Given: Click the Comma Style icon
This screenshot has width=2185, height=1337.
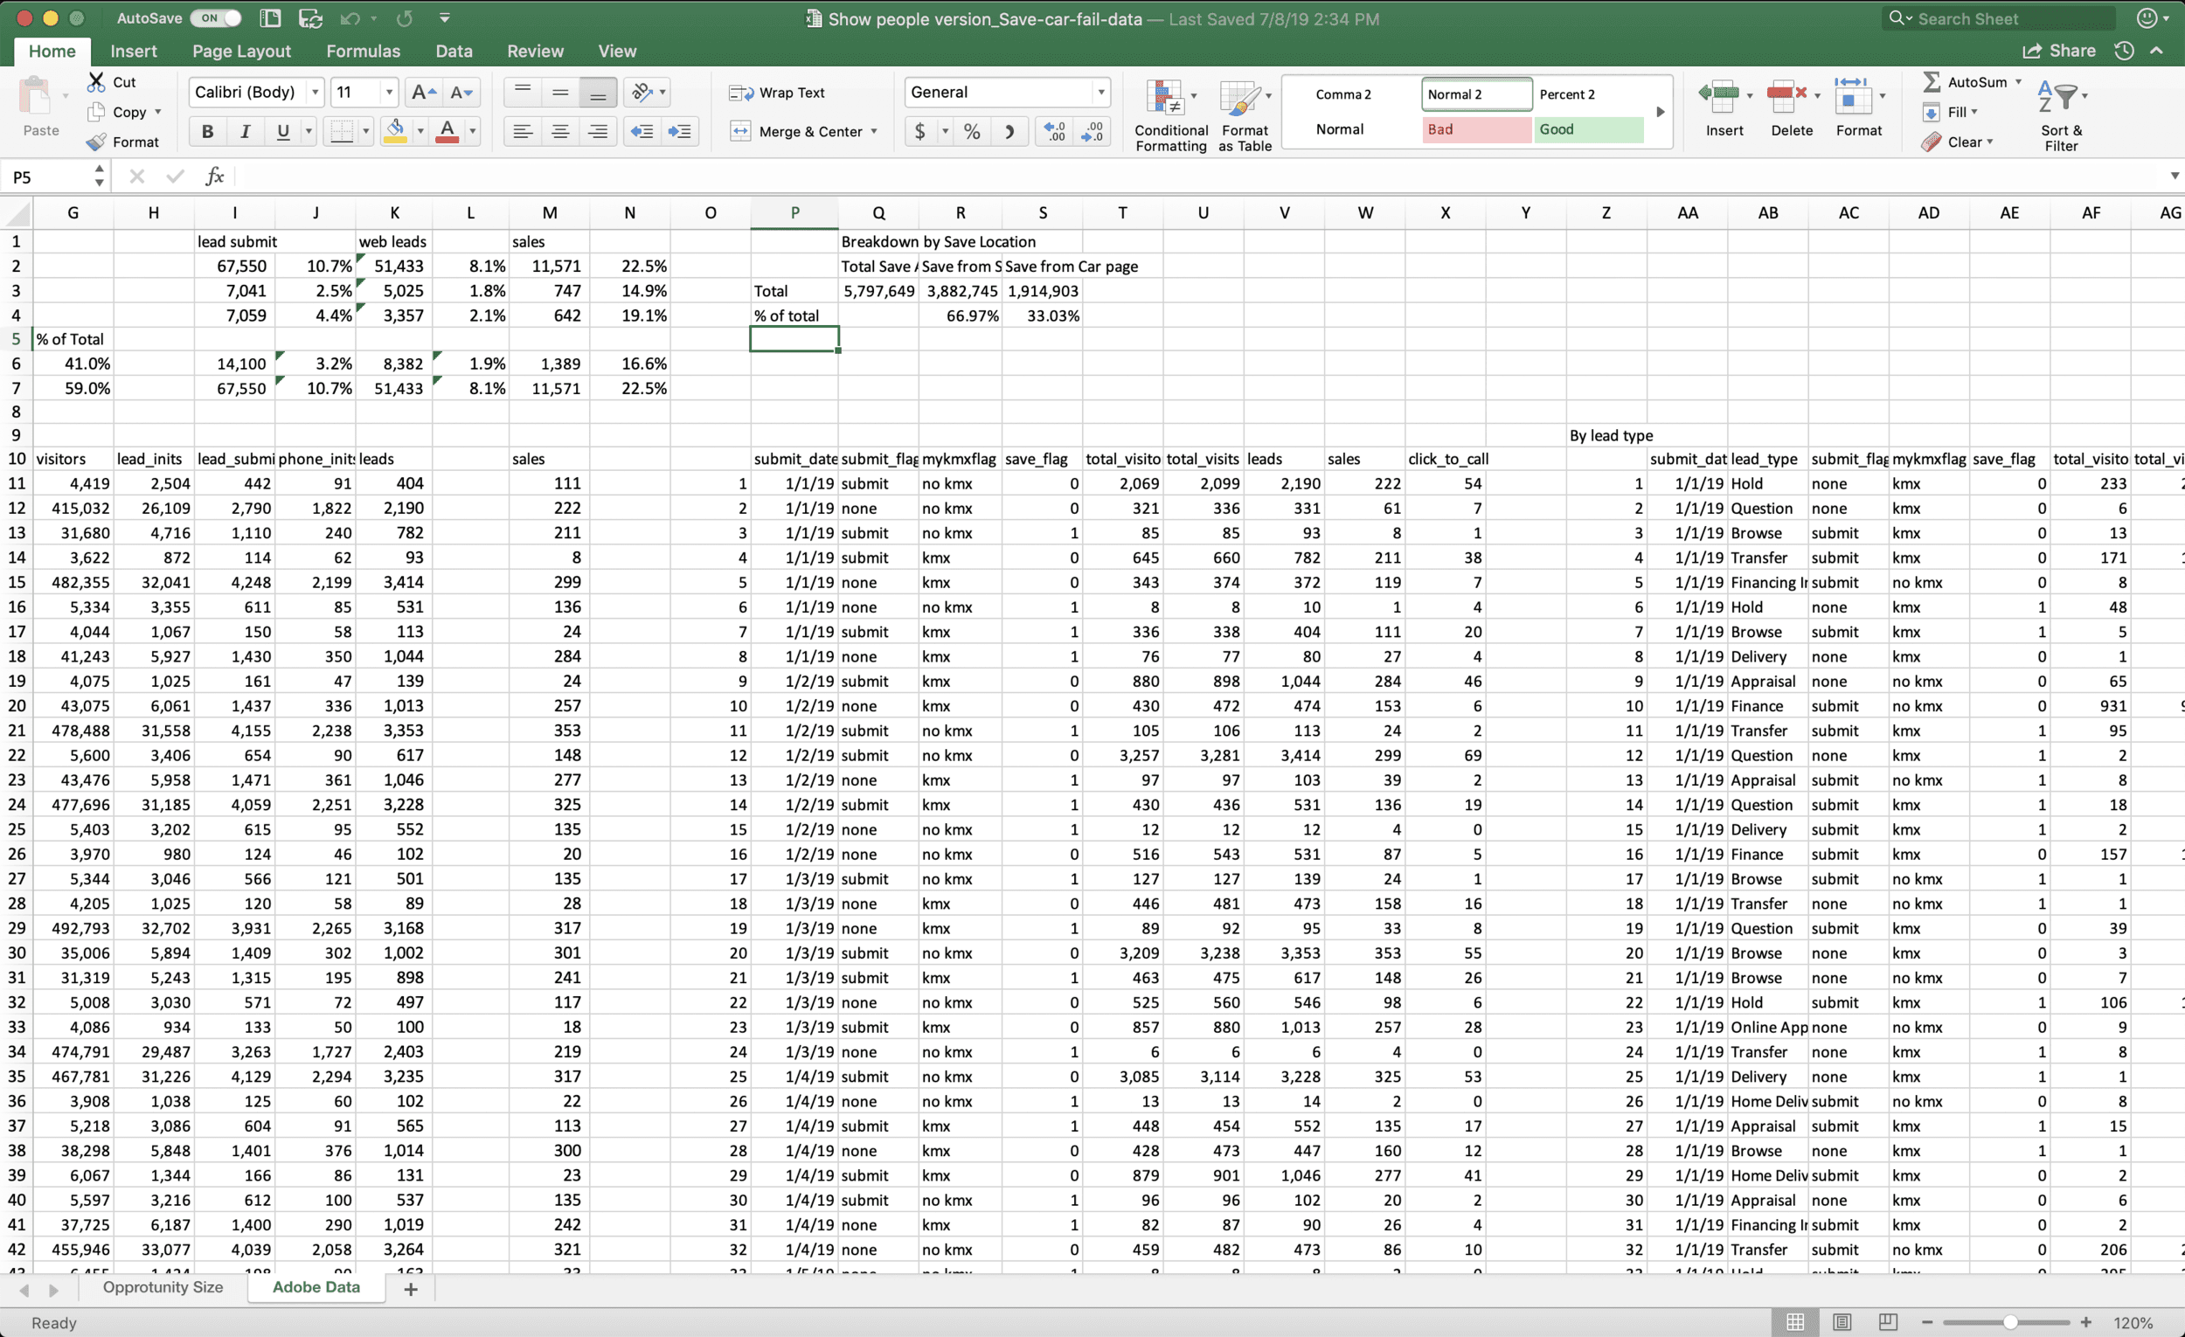Looking at the screenshot, I should (x=1009, y=131).
